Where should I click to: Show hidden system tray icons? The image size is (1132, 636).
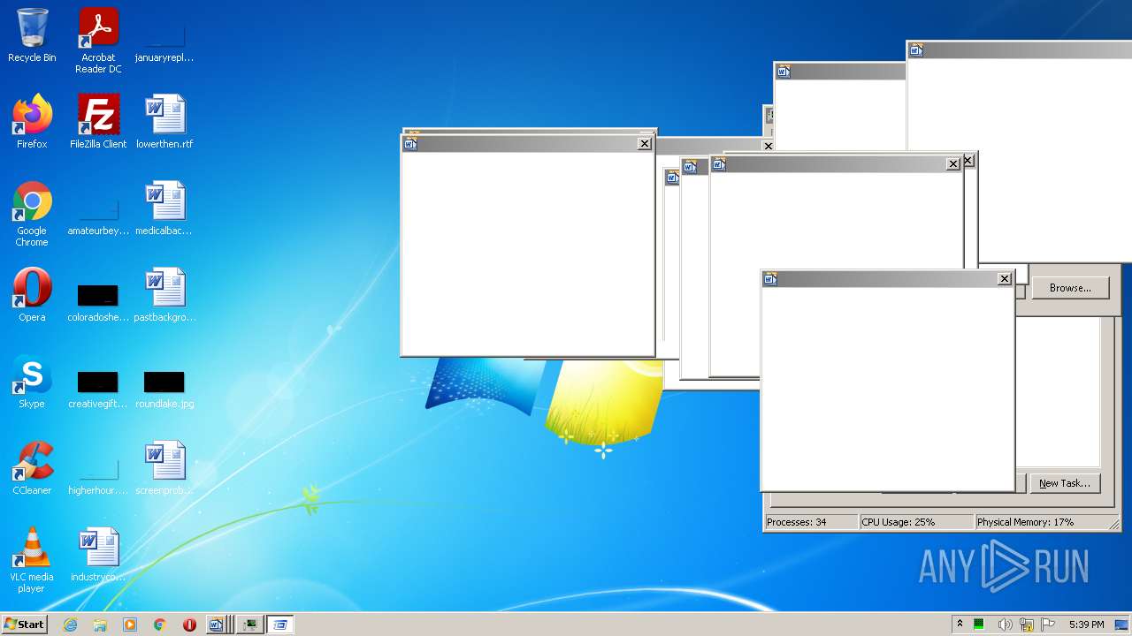(x=960, y=624)
